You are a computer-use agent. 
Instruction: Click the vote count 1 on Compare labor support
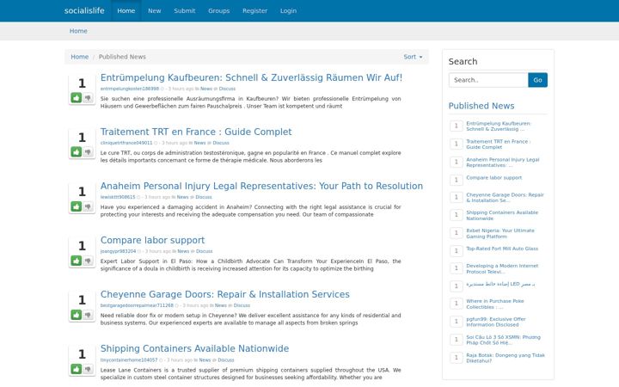point(82,246)
